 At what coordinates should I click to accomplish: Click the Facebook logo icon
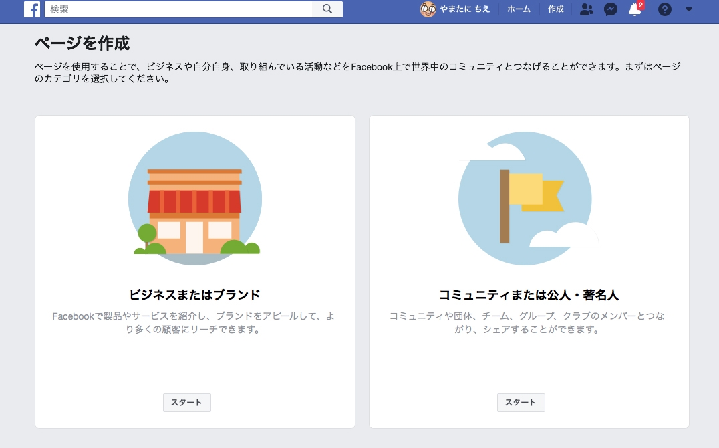[32, 9]
